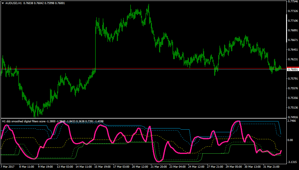Click the time label 29 Mar 05:00
Viewport: 299px width, 170px height.
[234, 166]
